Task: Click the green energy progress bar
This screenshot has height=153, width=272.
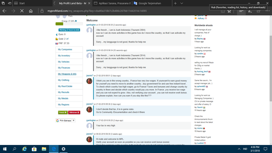Action: point(59,24)
